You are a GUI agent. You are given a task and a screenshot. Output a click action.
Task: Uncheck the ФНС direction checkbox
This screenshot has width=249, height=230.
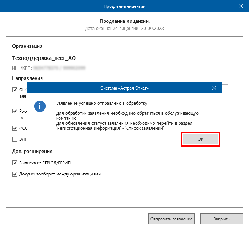click(15, 90)
